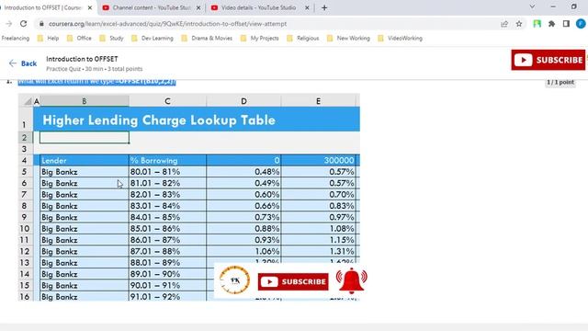Click the 1K circular counter badge
The height and width of the screenshot is (331, 588).
click(235, 280)
